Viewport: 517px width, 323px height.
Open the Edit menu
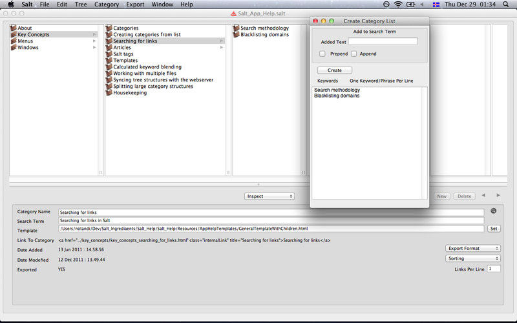62,5
